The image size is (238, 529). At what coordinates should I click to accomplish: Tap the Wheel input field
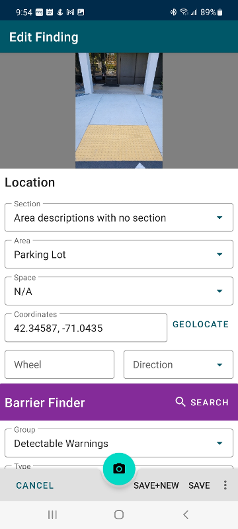coord(59,364)
